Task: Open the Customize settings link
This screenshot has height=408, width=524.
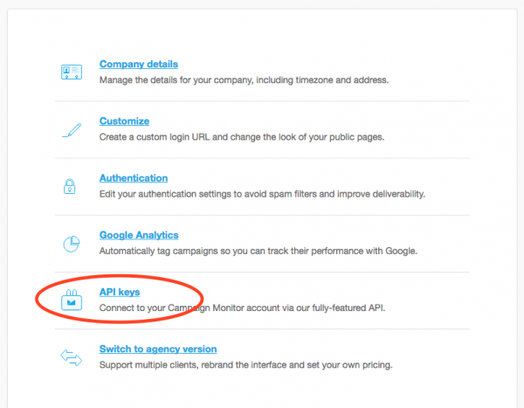Action: point(124,121)
